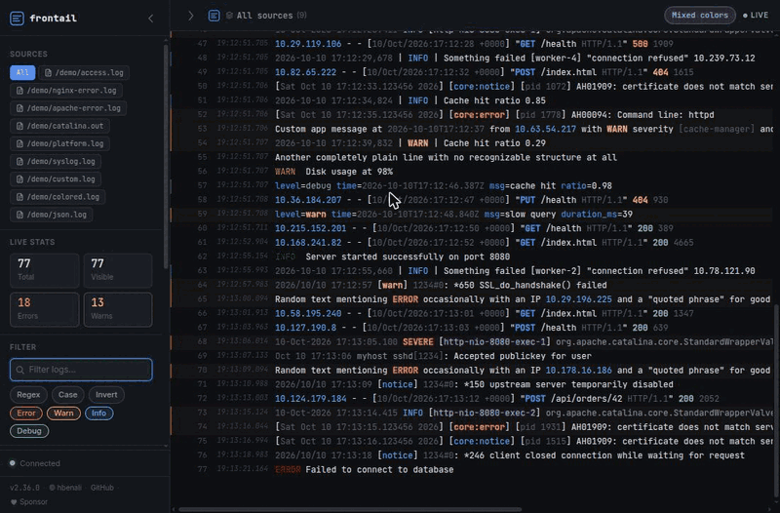Toggle the Debug level filter
780x513 pixels.
(x=29, y=431)
